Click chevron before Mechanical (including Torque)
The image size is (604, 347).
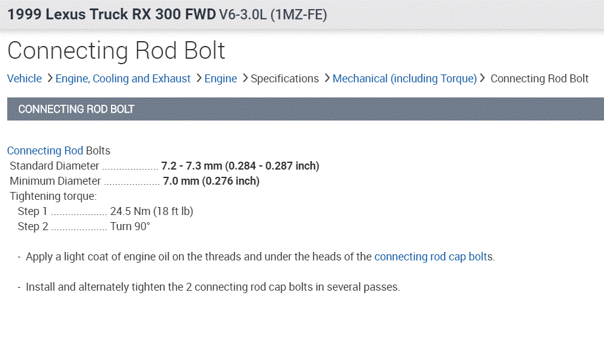327,79
